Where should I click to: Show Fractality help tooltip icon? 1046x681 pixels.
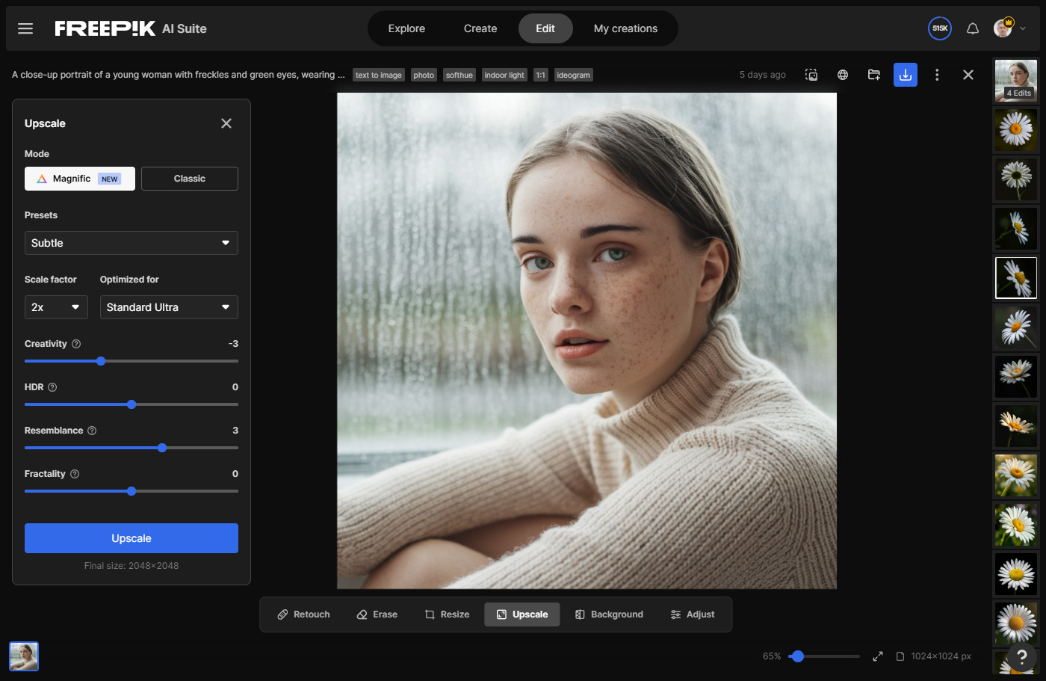click(x=75, y=474)
